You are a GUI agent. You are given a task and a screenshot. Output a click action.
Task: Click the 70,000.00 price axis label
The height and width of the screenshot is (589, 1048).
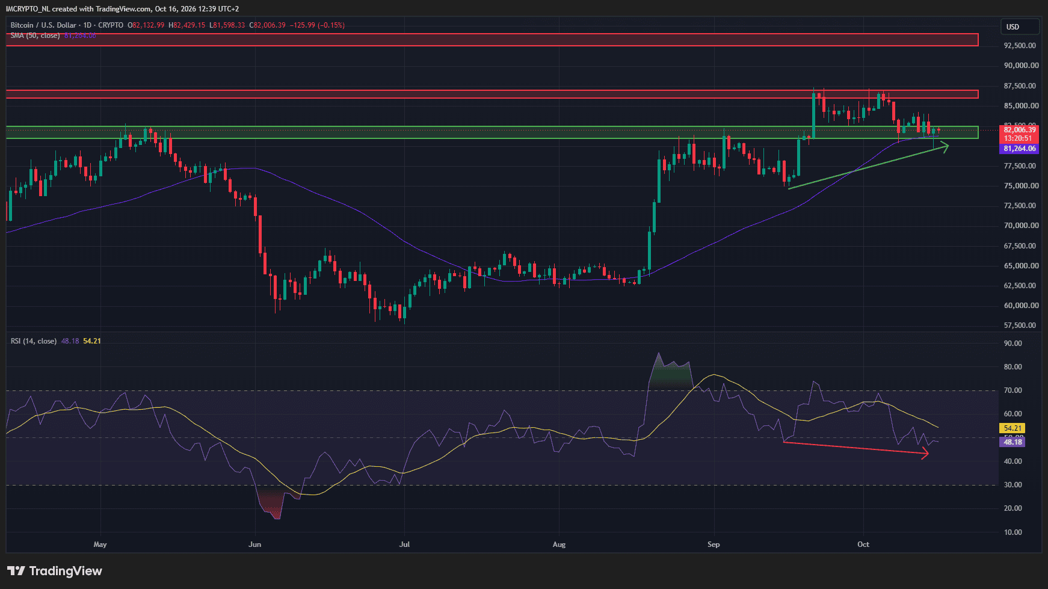[x=1021, y=226]
